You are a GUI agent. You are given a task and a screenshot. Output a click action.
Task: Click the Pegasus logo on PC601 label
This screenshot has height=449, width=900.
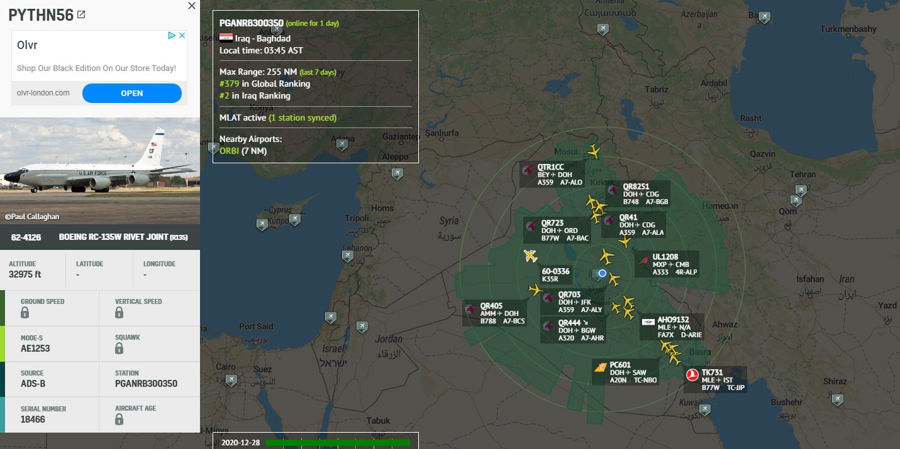tap(601, 367)
